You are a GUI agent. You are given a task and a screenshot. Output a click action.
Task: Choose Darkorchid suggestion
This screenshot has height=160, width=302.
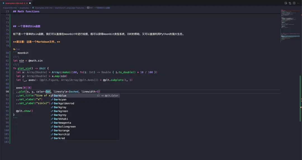pyautogui.click(x=85, y=134)
